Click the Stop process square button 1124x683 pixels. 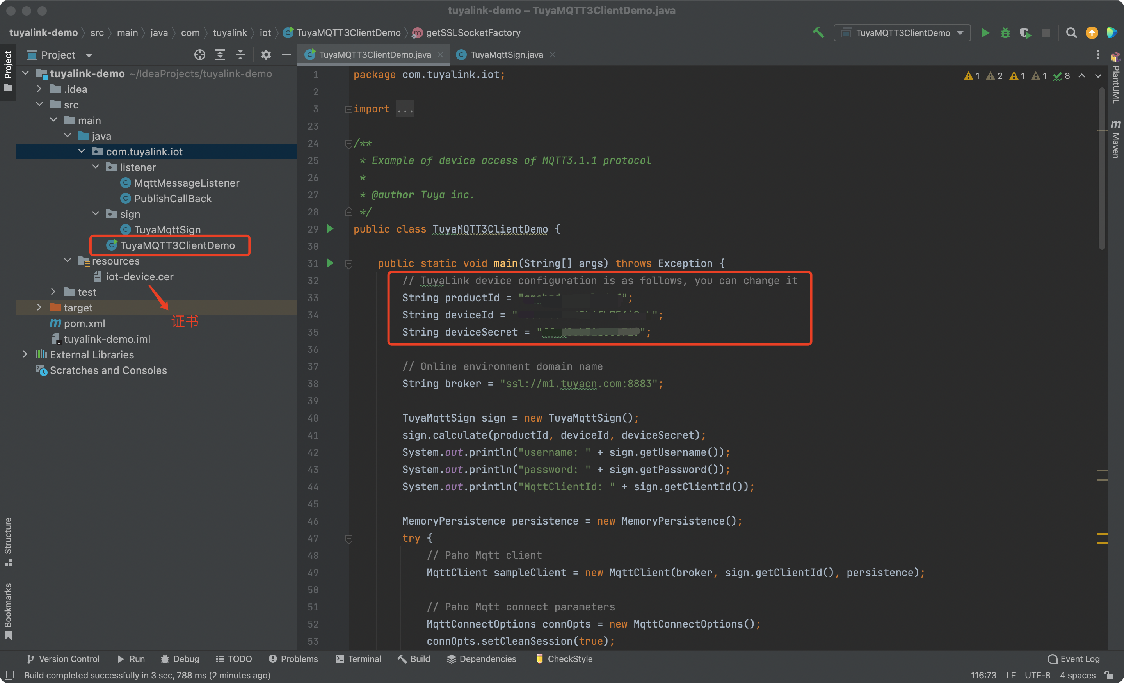pos(1046,33)
